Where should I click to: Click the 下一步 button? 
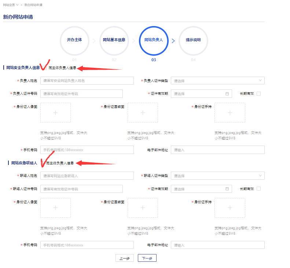(147, 258)
